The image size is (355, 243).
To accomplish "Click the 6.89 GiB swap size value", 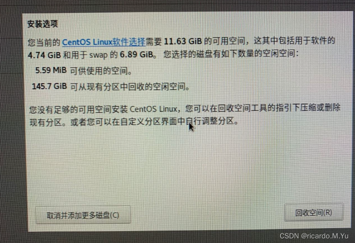I will click(137, 55).
